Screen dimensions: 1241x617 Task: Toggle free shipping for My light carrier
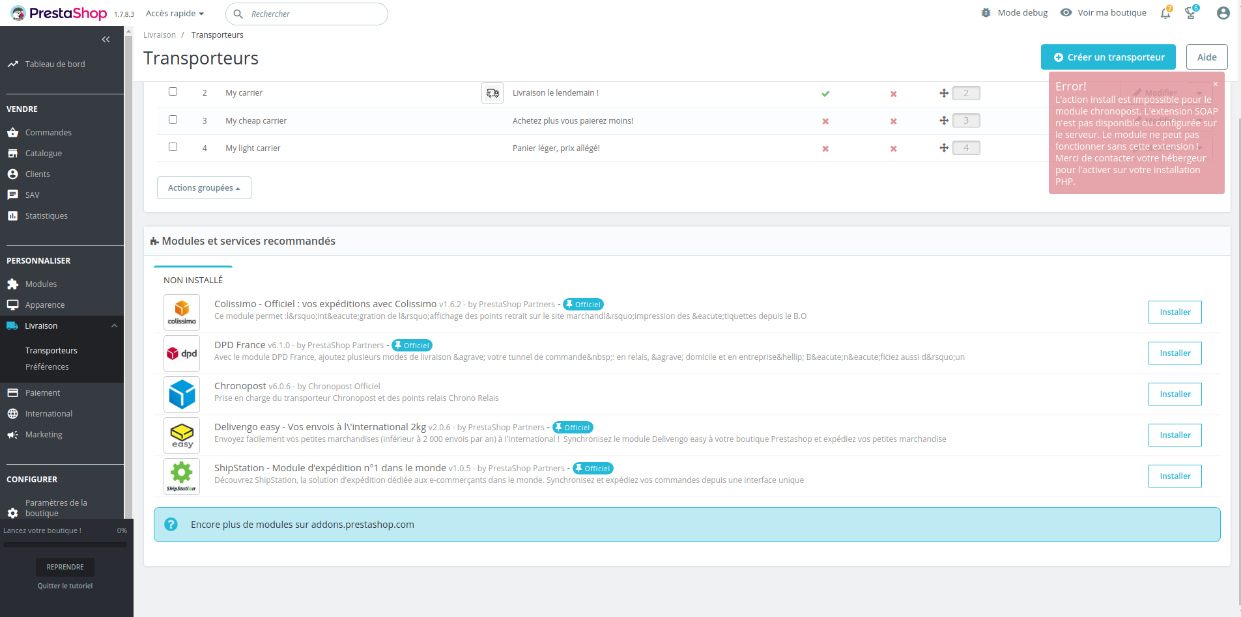(x=894, y=148)
